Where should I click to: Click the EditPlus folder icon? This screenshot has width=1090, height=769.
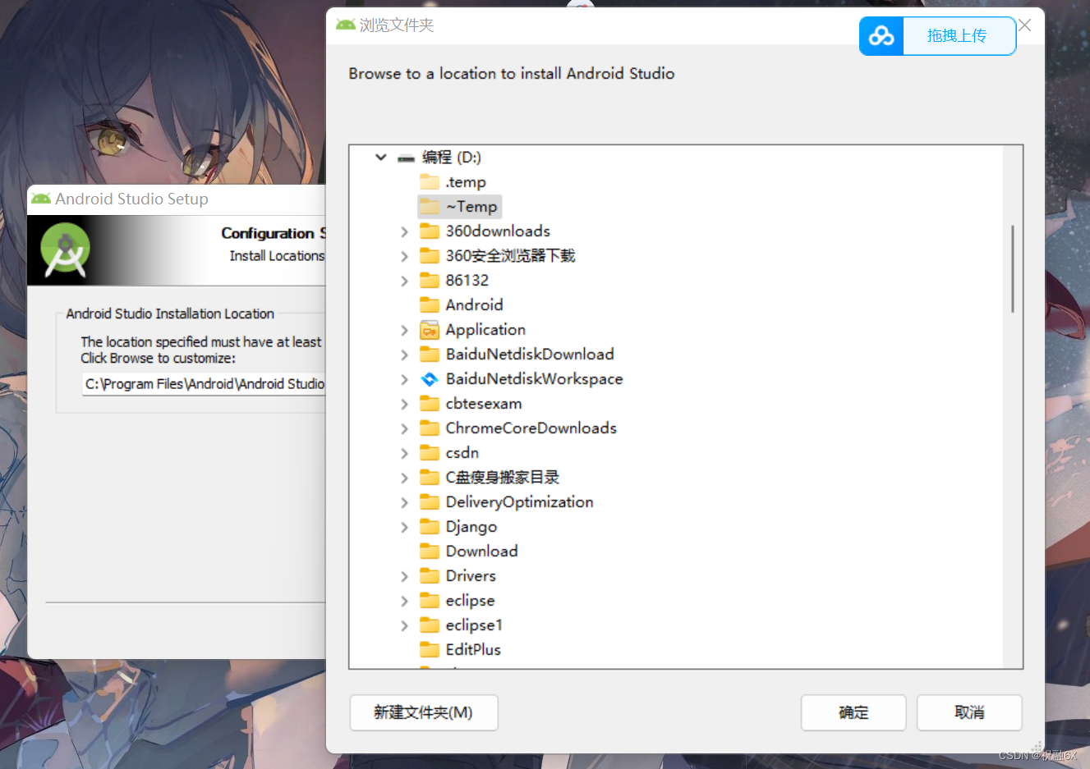(x=430, y=649)
